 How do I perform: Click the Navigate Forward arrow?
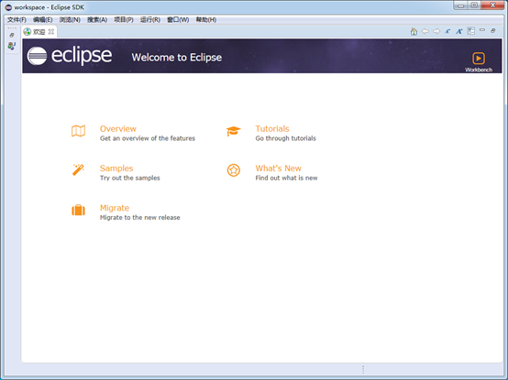[436, 31]
